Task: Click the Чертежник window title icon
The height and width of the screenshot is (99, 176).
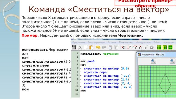Action: tap(139, 54)
